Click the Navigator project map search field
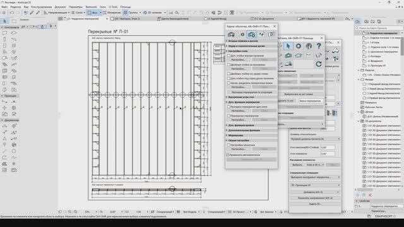Viewport: 404px width, 227px height. pos(379,28)
